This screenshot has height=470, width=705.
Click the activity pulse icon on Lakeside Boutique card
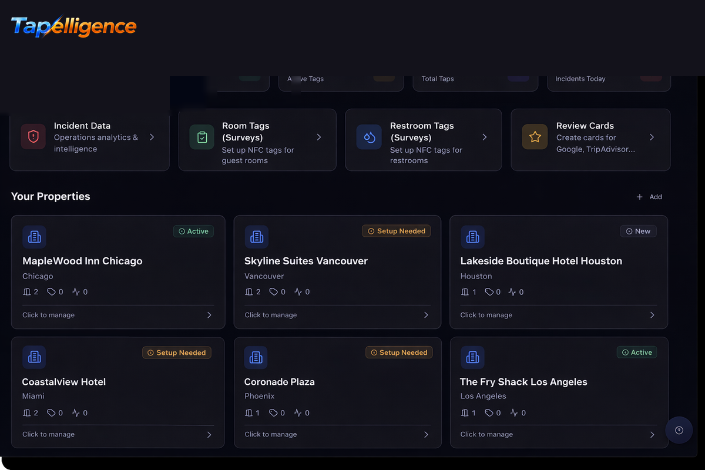coord(512,292)
